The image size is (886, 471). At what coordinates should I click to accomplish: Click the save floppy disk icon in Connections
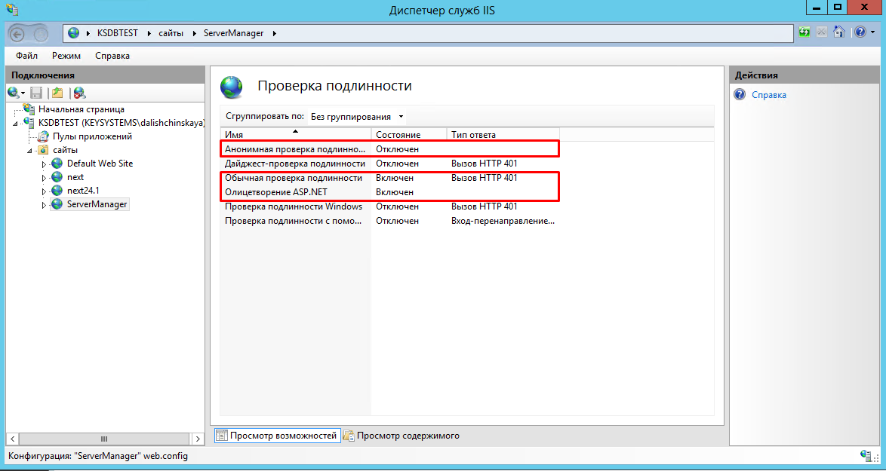37,93
